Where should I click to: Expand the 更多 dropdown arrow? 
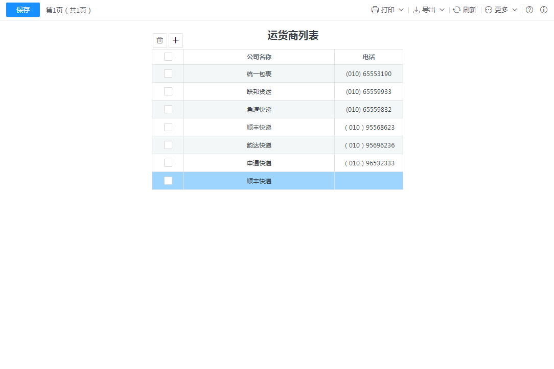pyautogui.click(x=515, y=10)
